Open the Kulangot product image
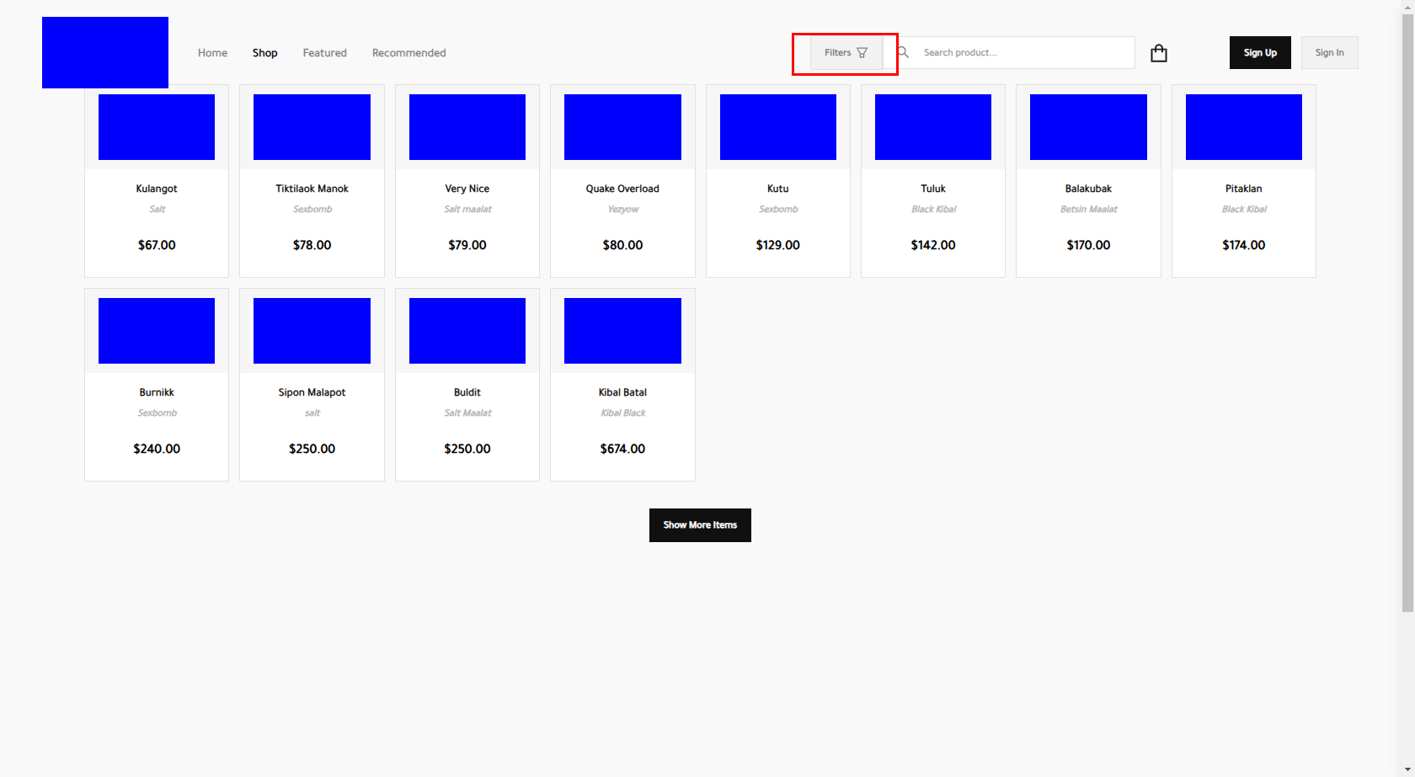Viewport: 1415px width, 777px height. click(157, 127)
